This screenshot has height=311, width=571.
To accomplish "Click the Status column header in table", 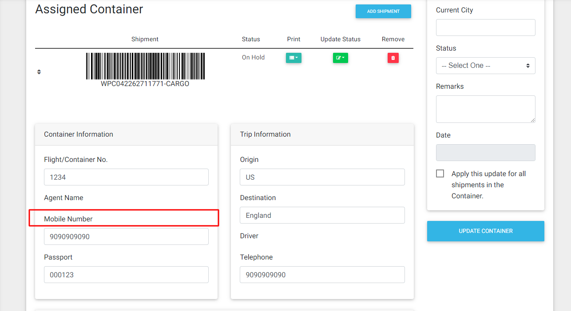I will (251, 39).
